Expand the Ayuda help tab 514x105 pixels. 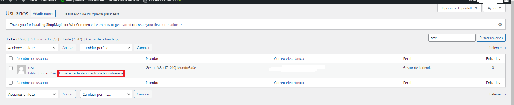point(494,8)
